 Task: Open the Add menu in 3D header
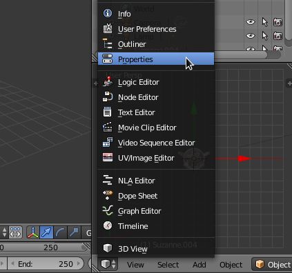[199, 265]
